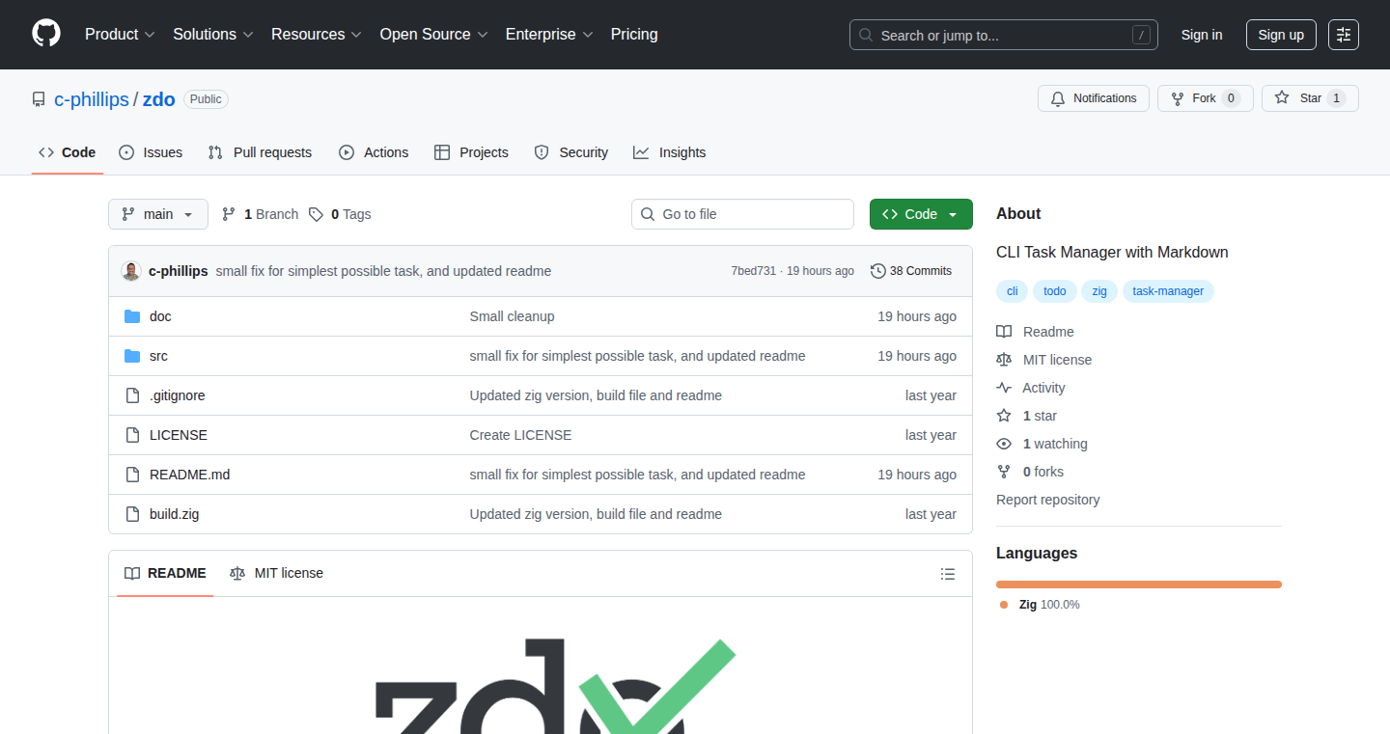Click the scales icon beside MIT license in About
Viewport: 1390px width, 734px height.
tap(1004, 360)
